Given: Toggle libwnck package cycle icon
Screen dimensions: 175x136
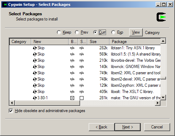Looking at the screenshot, I should point(35,67).
